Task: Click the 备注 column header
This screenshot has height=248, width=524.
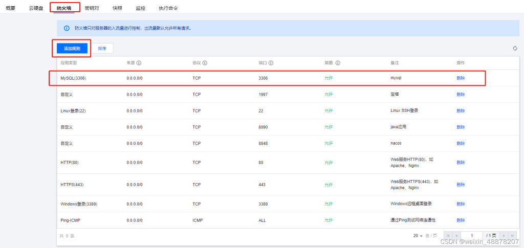Action: coord(395,63)
